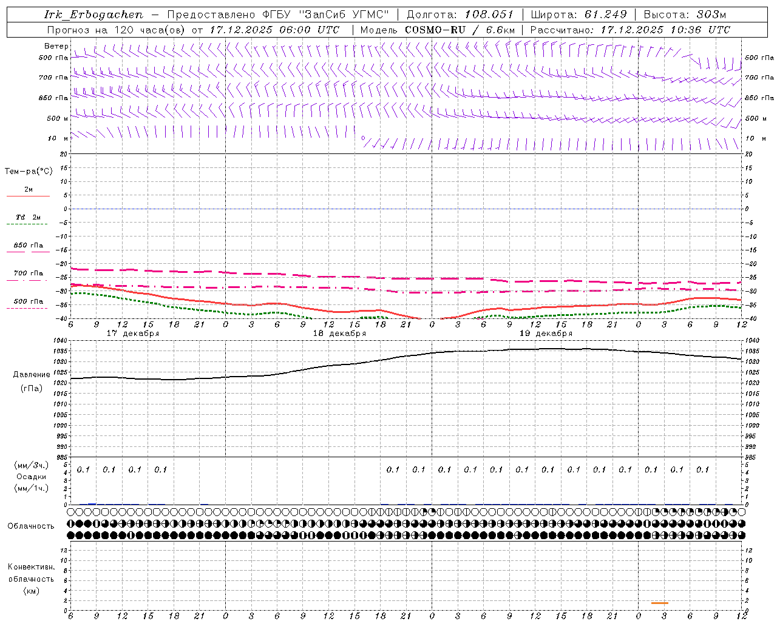Click the 'Высота: 303м' header value
Viewport: 777px width, 621px height.
click(685, 15)
